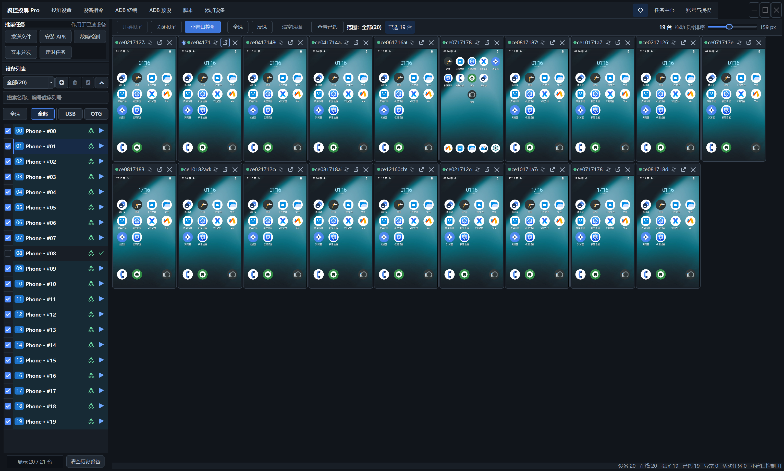
Task: Open the 脚本 menu
Action: (188, 10)
